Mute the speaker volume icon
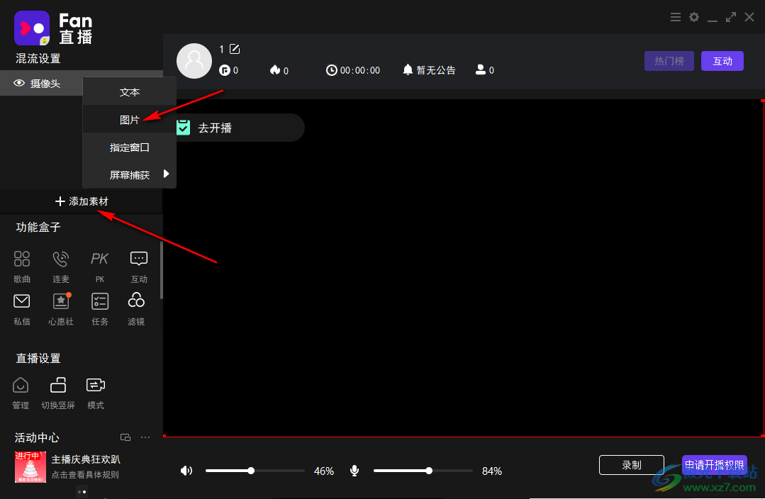 [186, 471]
